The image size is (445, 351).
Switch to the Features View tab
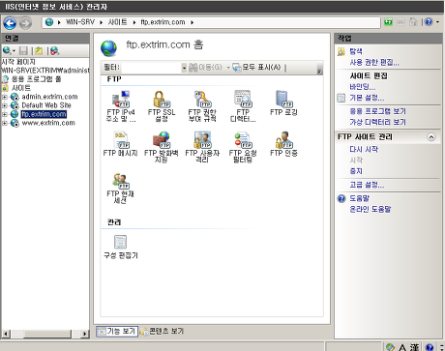coord(117,331)
